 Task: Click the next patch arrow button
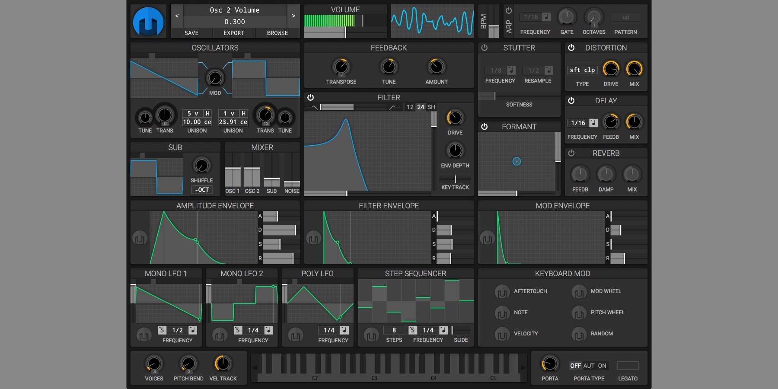(293, 16)
